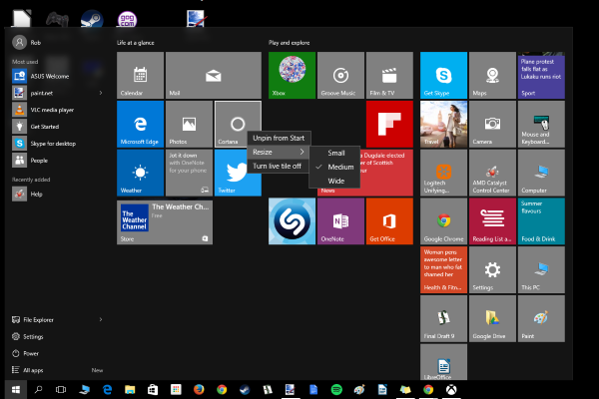Open the Settings tile

(x=492, y=269)
